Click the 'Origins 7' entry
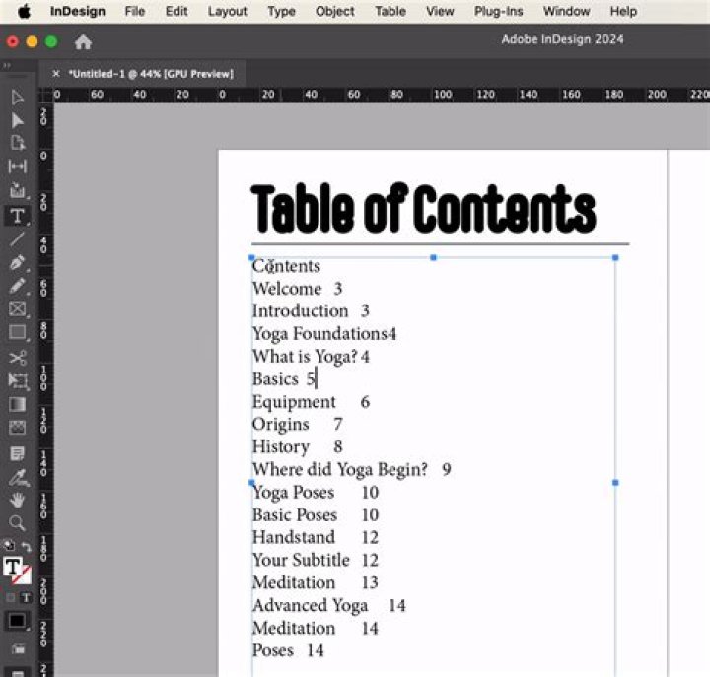Viewport: 710px width, 677px height. coord(297,425)
